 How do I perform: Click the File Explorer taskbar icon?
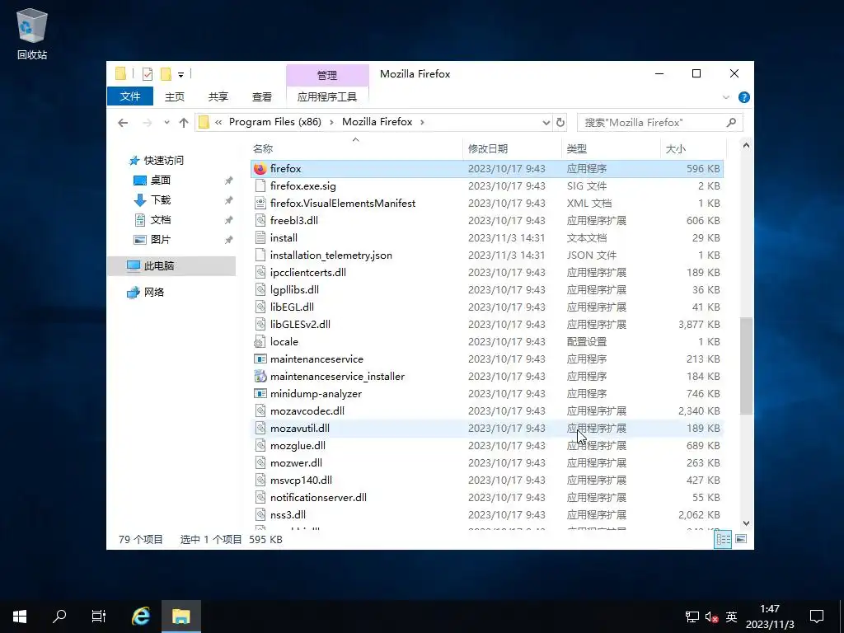coord(181,617)
